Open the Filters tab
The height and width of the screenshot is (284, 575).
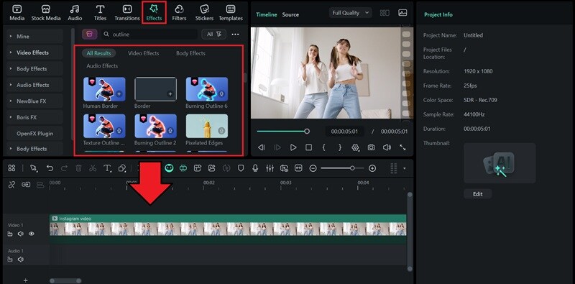[179, 13]
